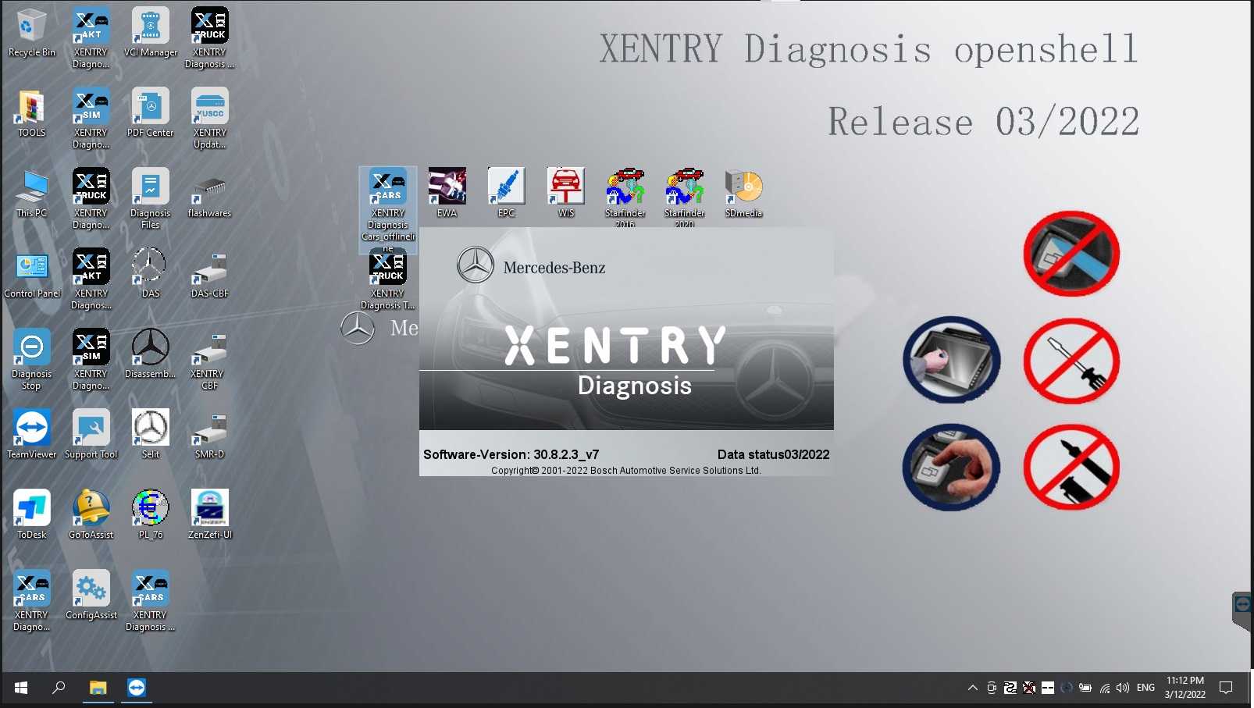Open the red-crossed tray icon

coord(1029,688)
